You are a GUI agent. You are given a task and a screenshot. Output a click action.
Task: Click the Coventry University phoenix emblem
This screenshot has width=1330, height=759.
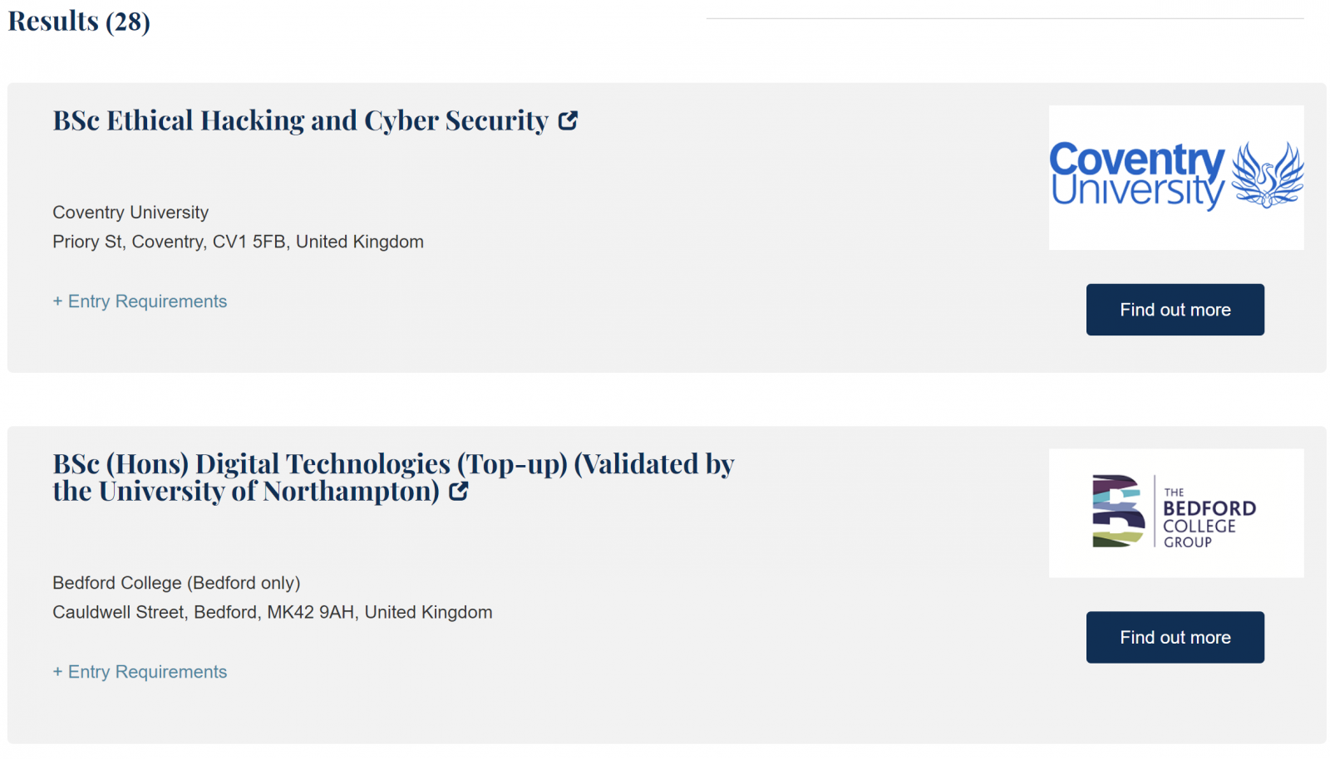click(x=1268, y=174)
